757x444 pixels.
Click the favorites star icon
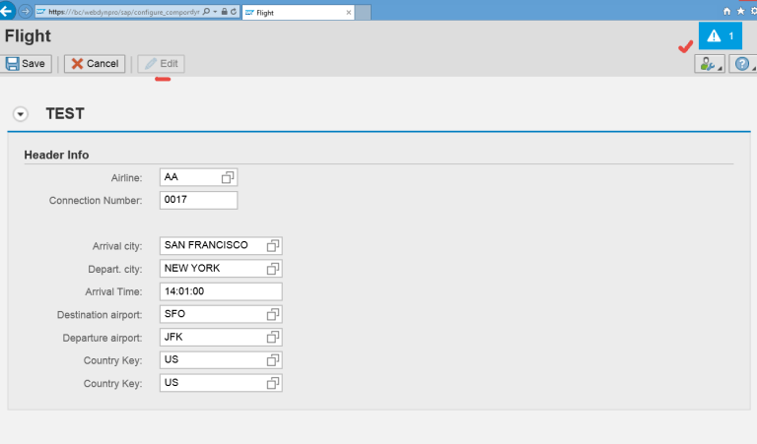coord(740,11)
